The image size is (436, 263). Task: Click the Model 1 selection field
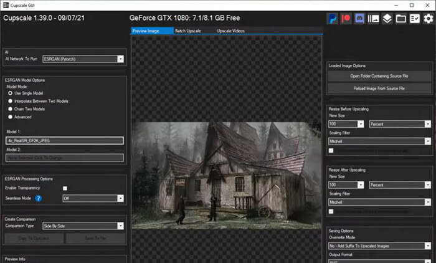tap(65, 141)
